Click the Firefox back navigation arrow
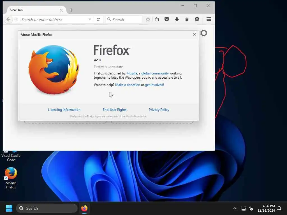The height and width of the screenshot is (215, 287). pyautogui.click(x=8, y=19)
